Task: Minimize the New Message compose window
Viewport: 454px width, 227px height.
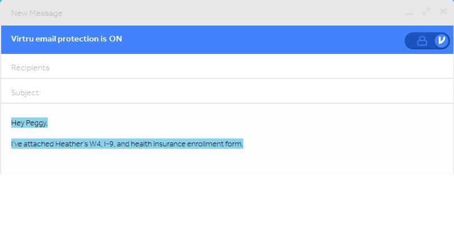Action: 409,14
